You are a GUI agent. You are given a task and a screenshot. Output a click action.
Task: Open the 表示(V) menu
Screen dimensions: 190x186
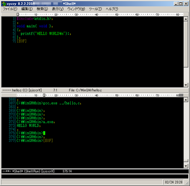tap(58, 9)
